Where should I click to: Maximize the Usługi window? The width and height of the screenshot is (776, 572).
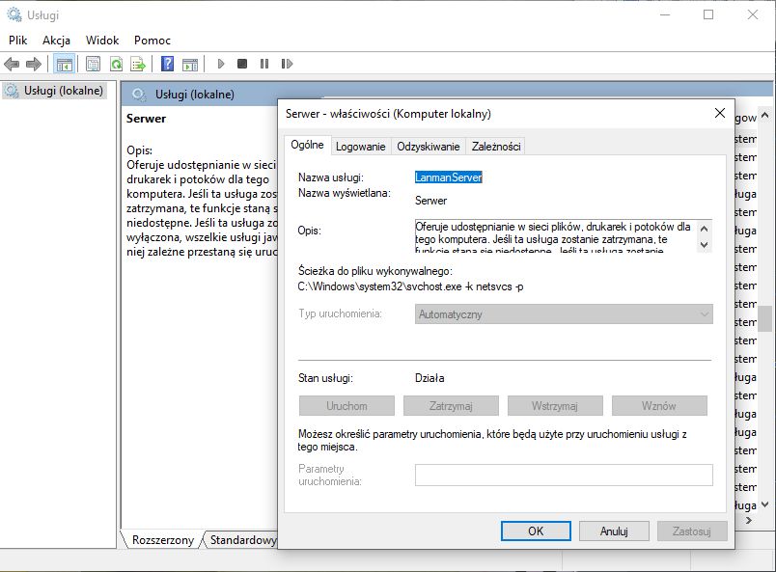[708, 14]
